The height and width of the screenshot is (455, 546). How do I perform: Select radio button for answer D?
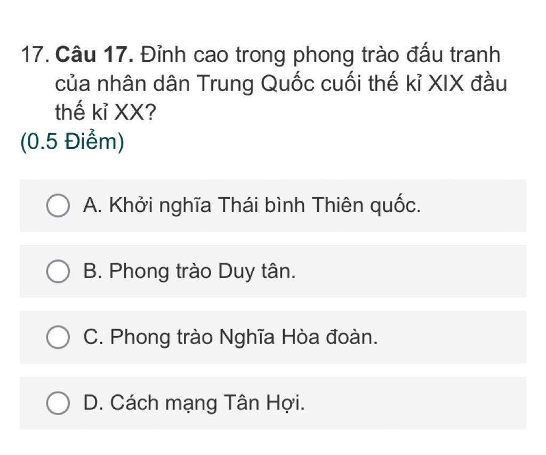pyautogui.click(x=58, y=403)
